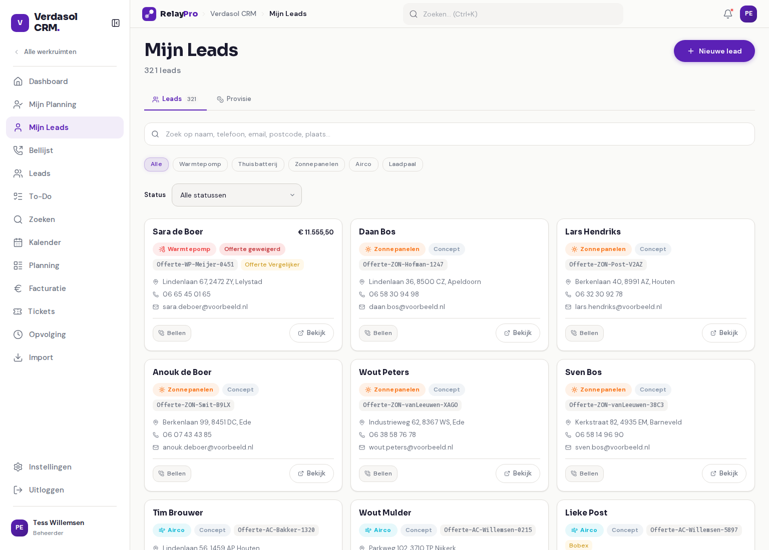View Daan Bos lead
Screen dimensions: 769x550
(518, 333)
